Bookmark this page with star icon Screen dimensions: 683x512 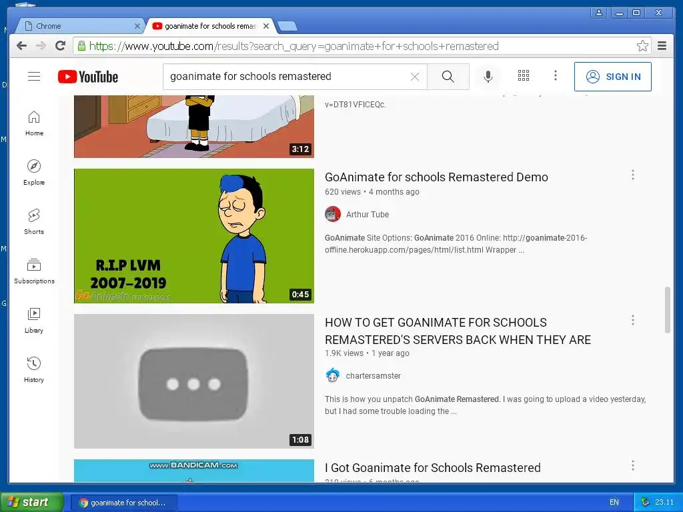point(642,46)
